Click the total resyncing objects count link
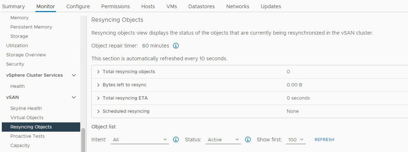The width and height of the screenshot is (408, 152). click(x=288, y=72)
